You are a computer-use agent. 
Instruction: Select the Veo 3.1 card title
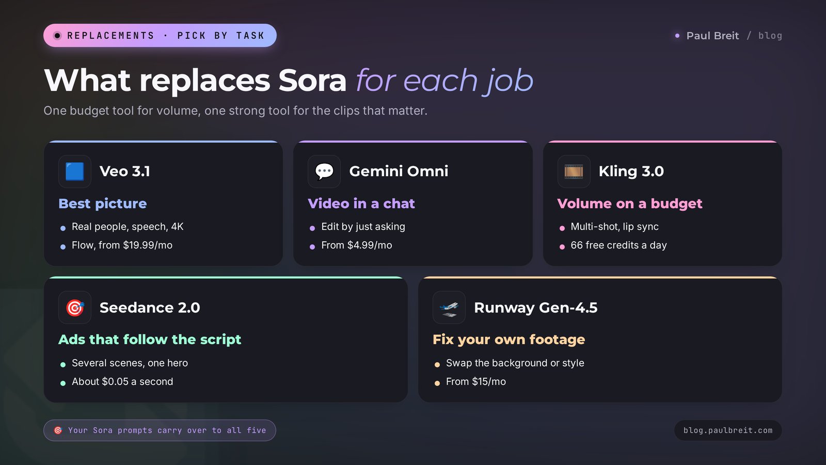[x=125, y=172]
